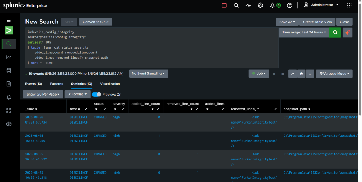Open the apps grid icon
Viewport: 362px width, 182px height.
(x=349, y=5)
